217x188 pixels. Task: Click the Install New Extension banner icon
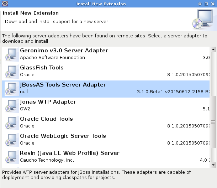[202, 19]
